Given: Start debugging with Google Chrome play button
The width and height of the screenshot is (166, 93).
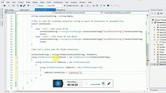Looking at the screenshot, I should click(65, 6).
